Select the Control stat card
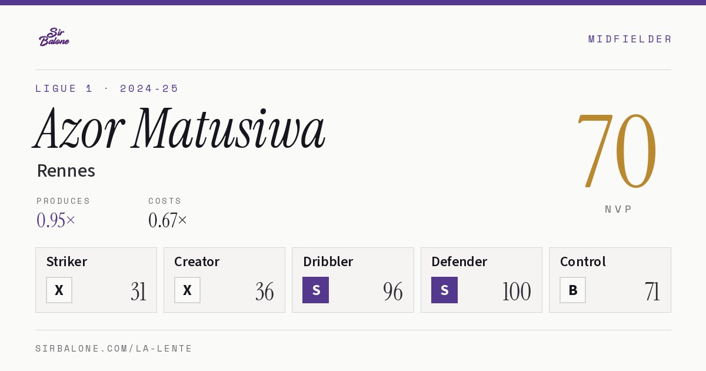706x371 pixels. 610,280
